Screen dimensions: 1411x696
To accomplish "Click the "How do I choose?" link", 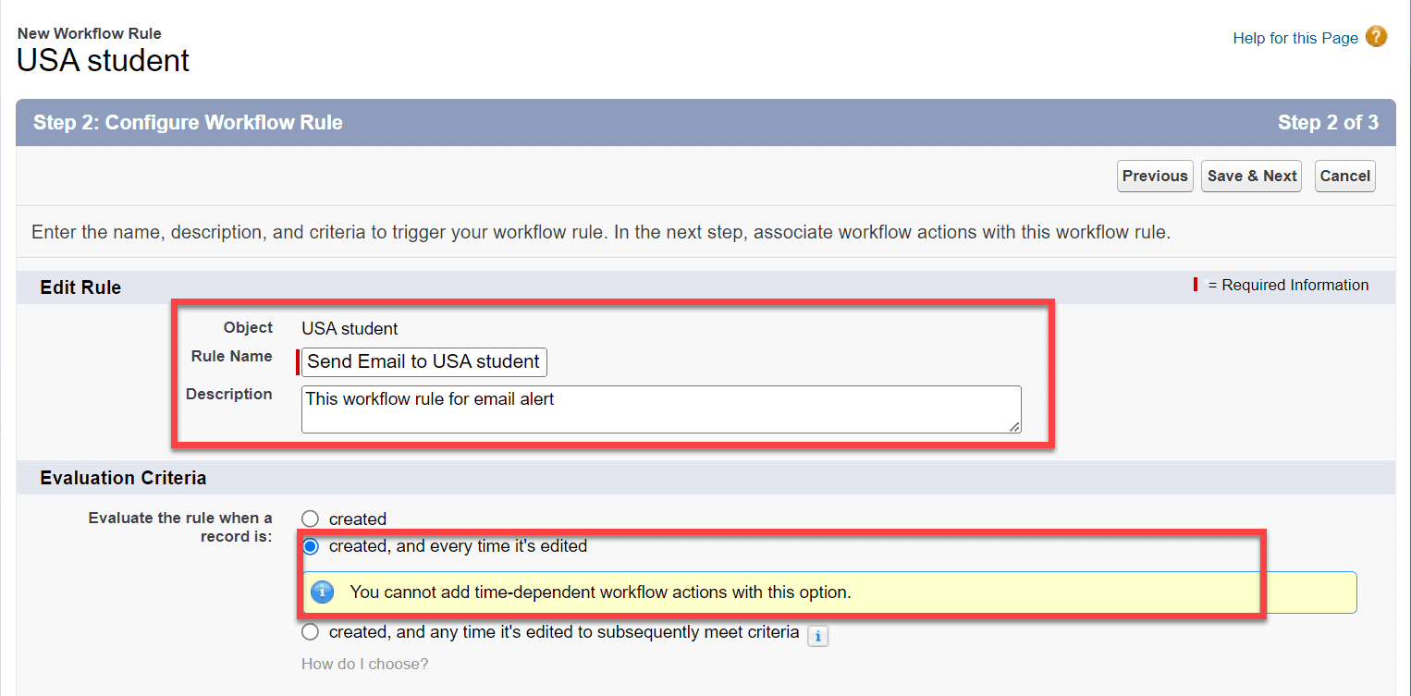I will [364, 664].
